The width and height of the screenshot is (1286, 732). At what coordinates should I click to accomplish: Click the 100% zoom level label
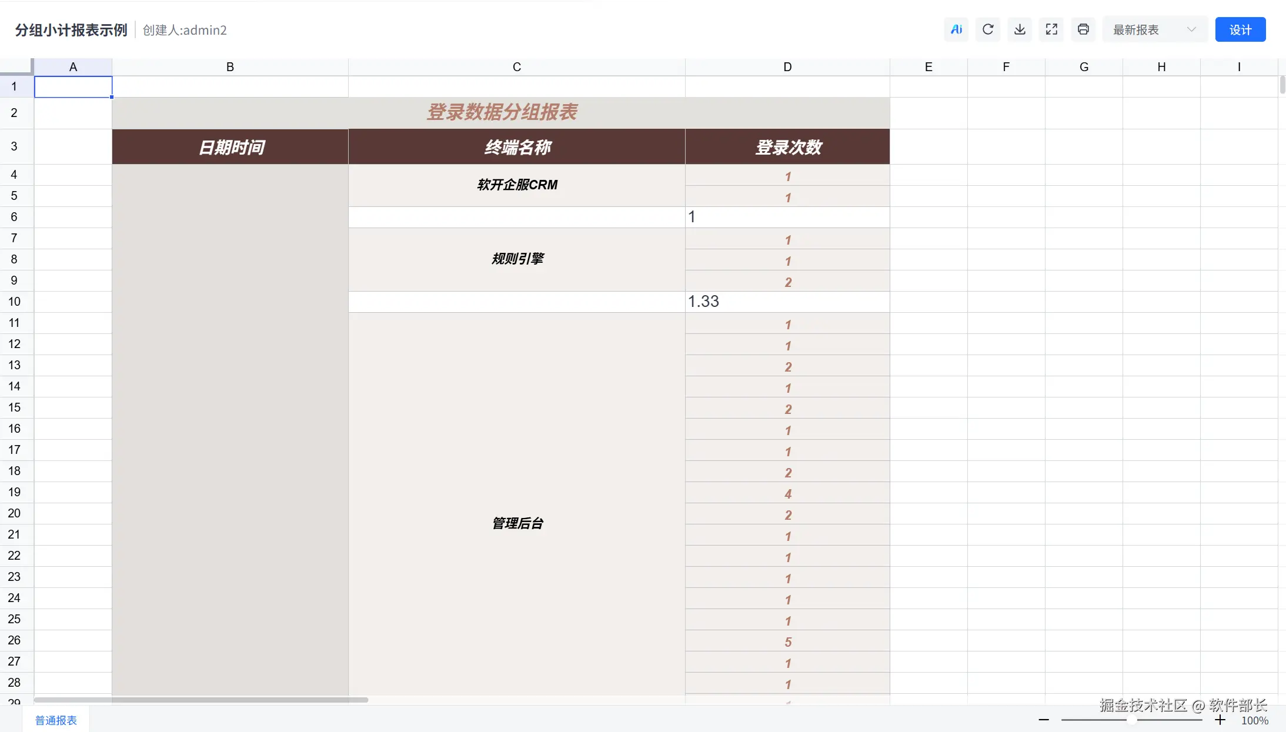coord(1254,720)
